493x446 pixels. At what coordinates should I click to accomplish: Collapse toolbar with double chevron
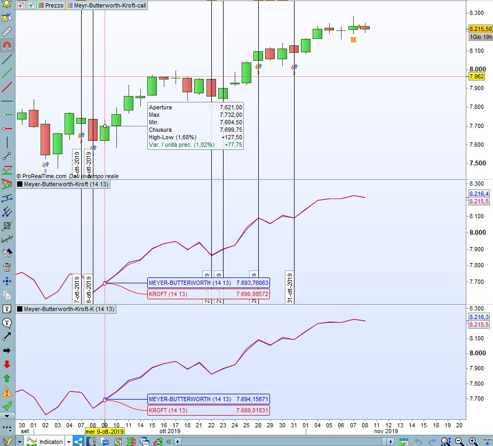169,442
